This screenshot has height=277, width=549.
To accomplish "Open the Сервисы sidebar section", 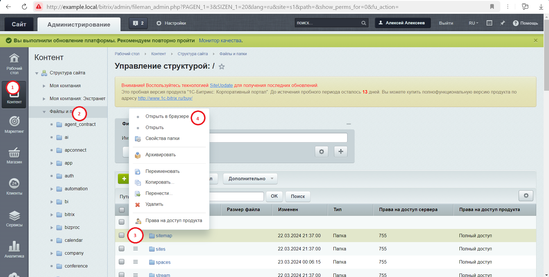I will 14,218.
